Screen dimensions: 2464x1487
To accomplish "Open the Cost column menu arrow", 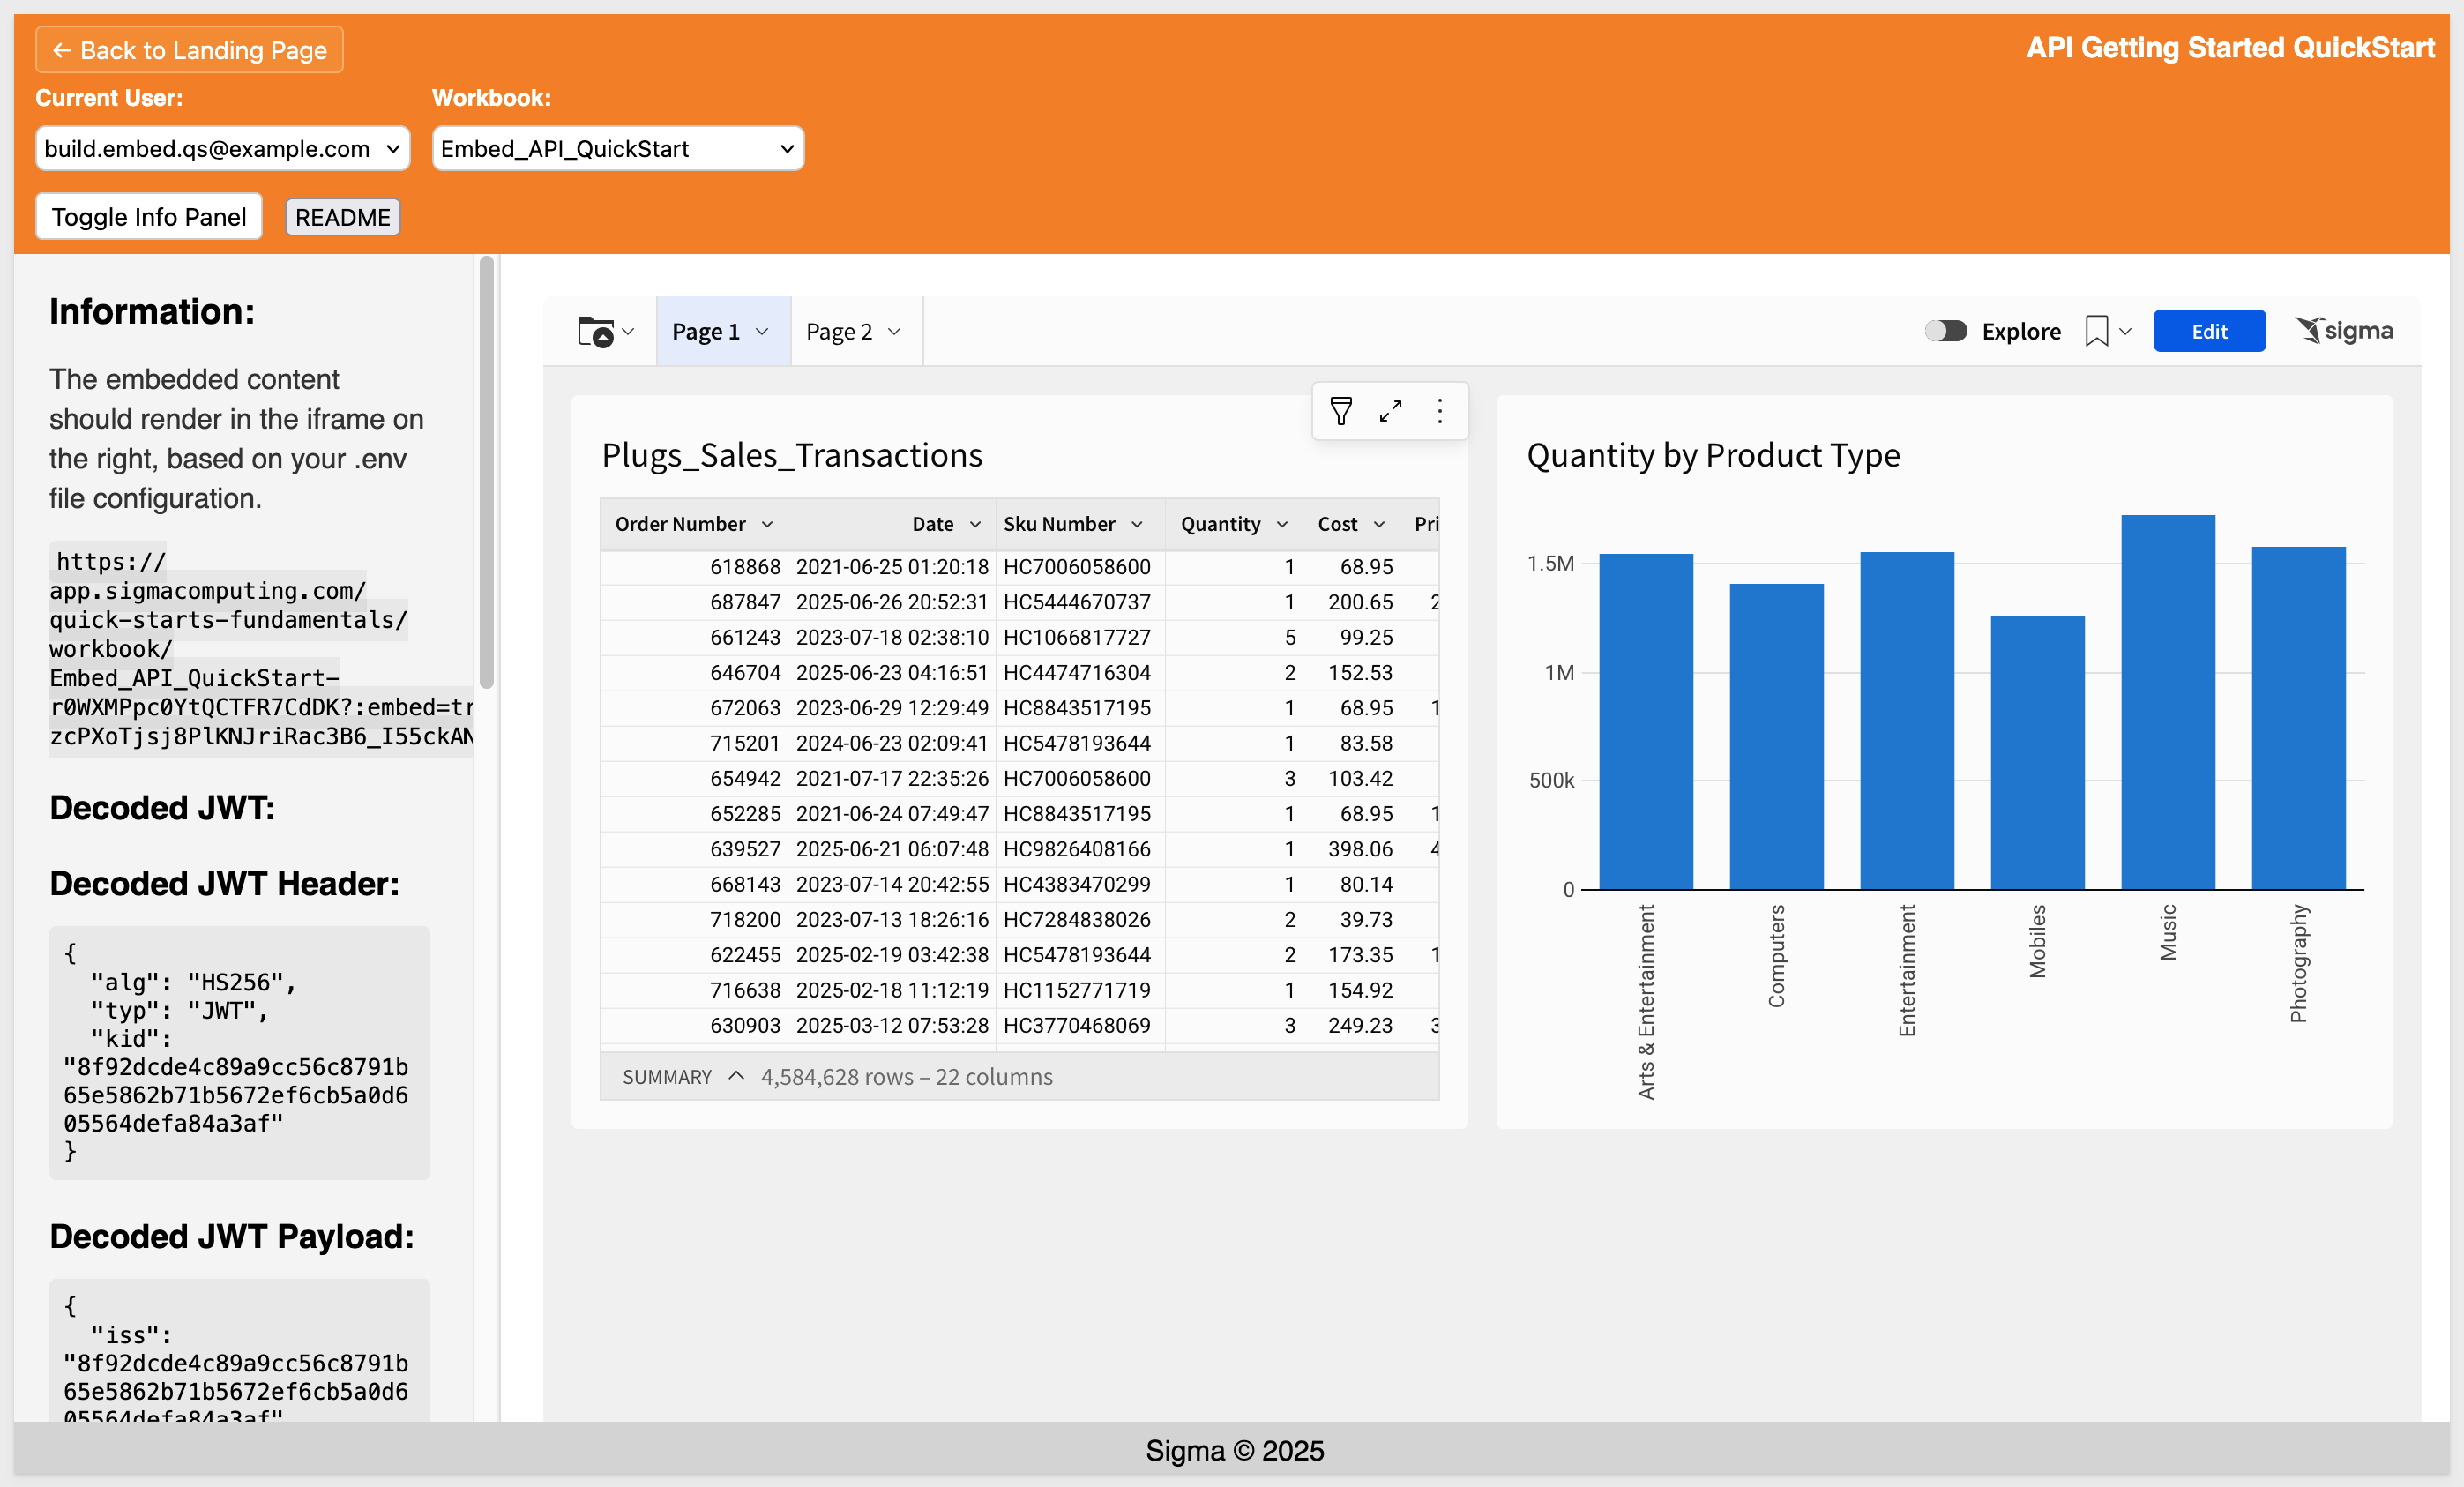I will 1379,524.
